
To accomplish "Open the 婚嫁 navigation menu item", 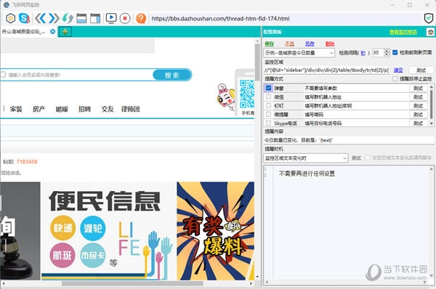I will (62, 109).
